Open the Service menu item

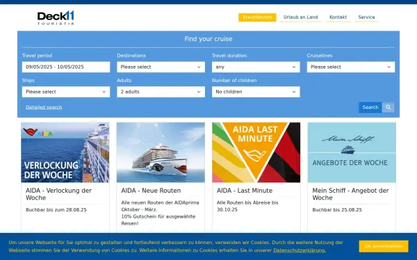(x=366, y=17)
